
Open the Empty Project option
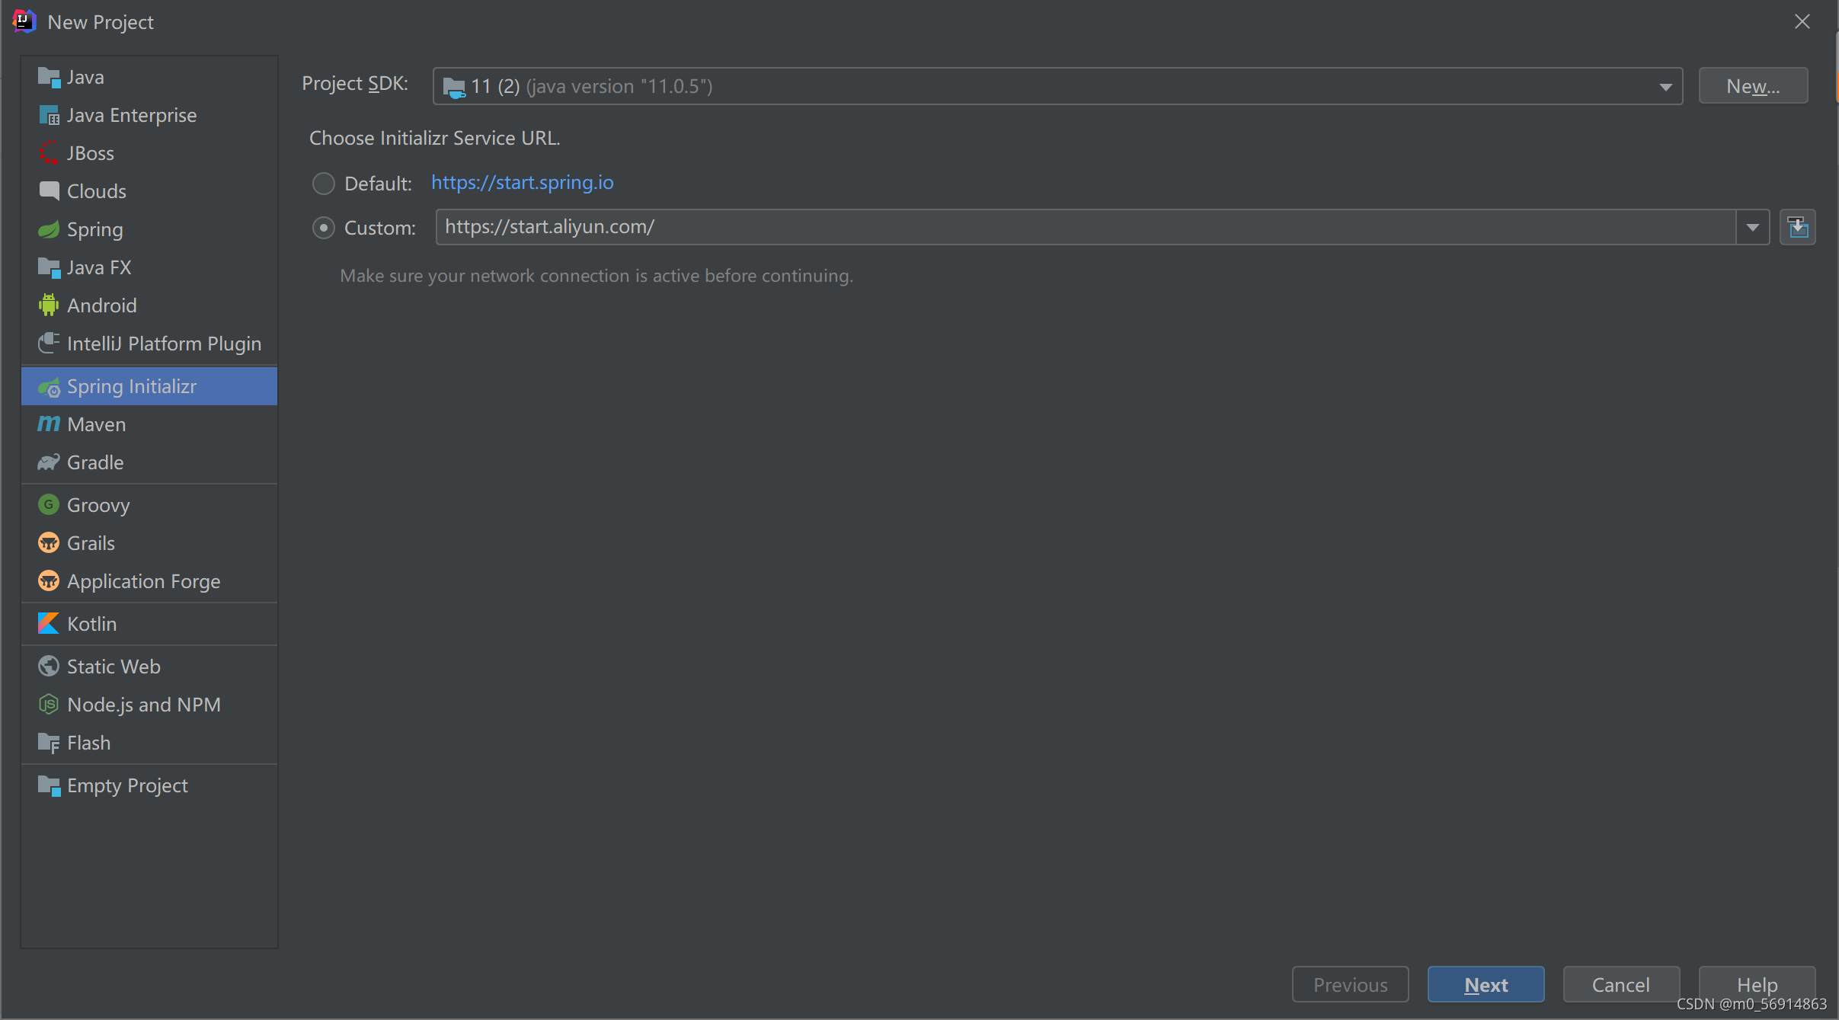[126, 785]
